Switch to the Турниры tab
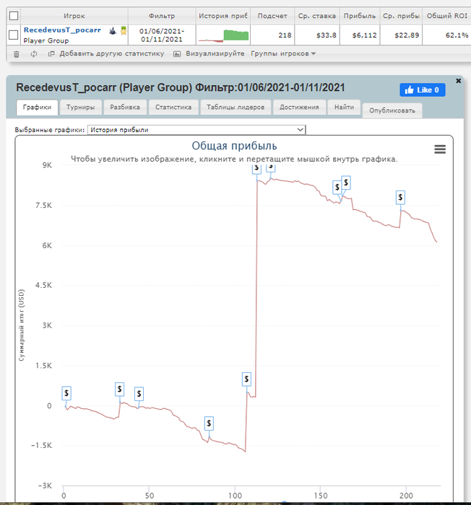This screenshot has height=505, width=471. pos(81,107)
